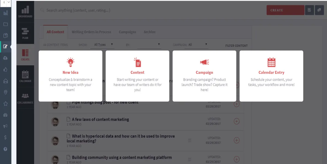
Task: Open help question mark icon
Action: tap(5, 149)
